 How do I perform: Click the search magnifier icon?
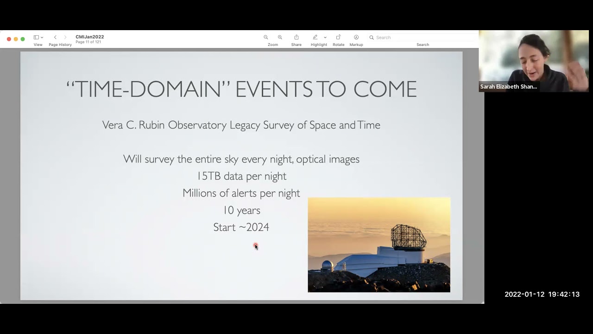click(x=372, y=38)
